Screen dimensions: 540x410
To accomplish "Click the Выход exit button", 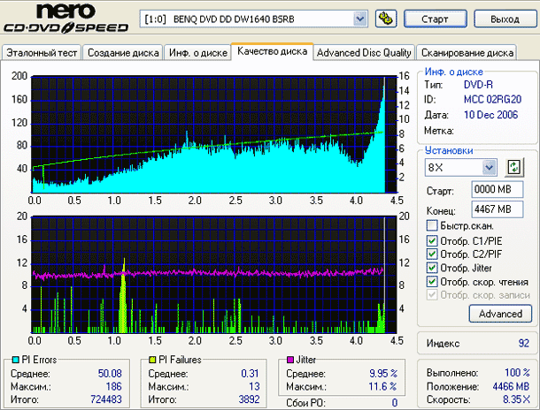I will pos(505,19).
